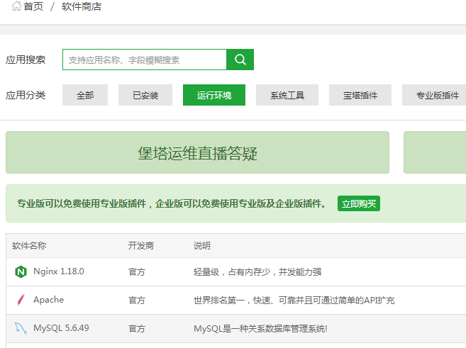Go to 首页 breadcrumb link
466x348 pixels.
[33, 6]
